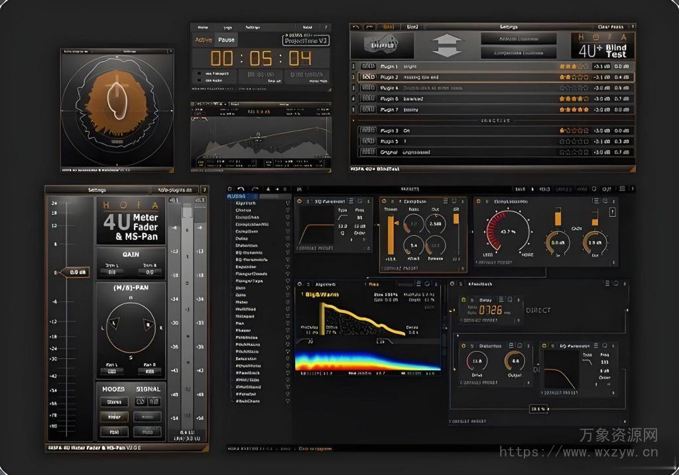Click the power icon on the EQ-Parametric module
679x475 pixels.
pyautogui.click(x=298, y=200)
